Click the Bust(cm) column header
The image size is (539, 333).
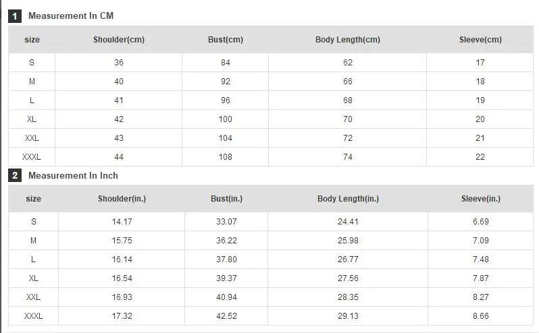pyautogui.click(x=226, y=40)
